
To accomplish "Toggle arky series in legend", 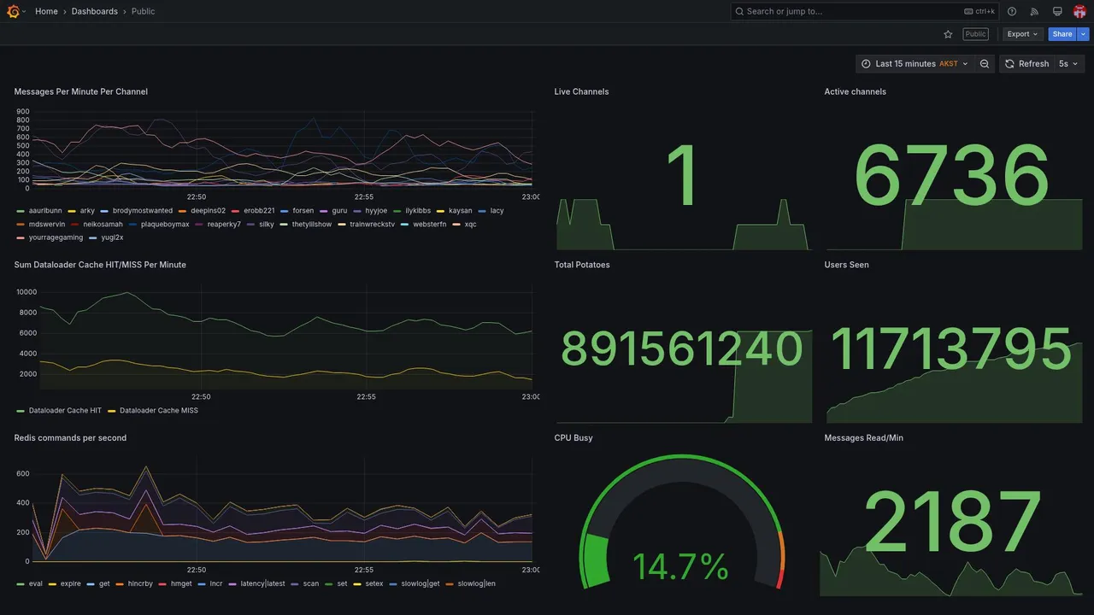I will 87,211.
